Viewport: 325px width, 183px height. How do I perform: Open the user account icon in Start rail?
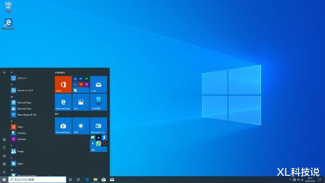click(4, 140)
